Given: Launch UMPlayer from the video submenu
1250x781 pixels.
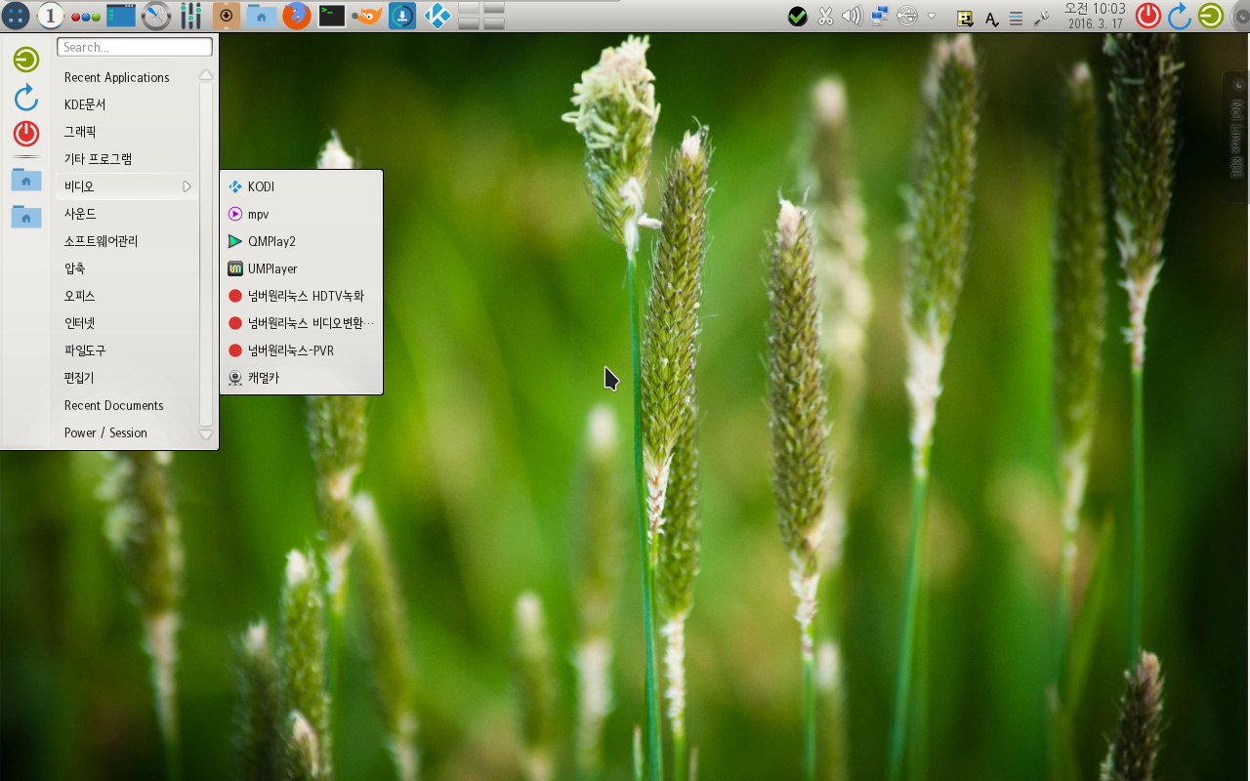Looking at the screenshot, I should [x=301, y=268].
